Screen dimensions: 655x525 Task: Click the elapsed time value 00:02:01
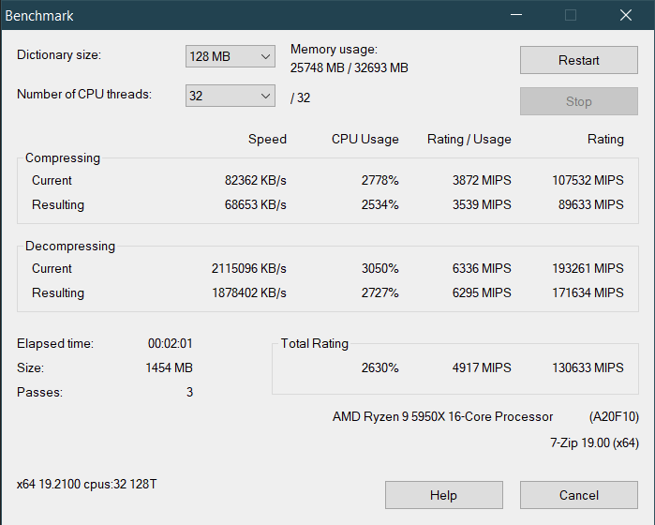(171, 344)
